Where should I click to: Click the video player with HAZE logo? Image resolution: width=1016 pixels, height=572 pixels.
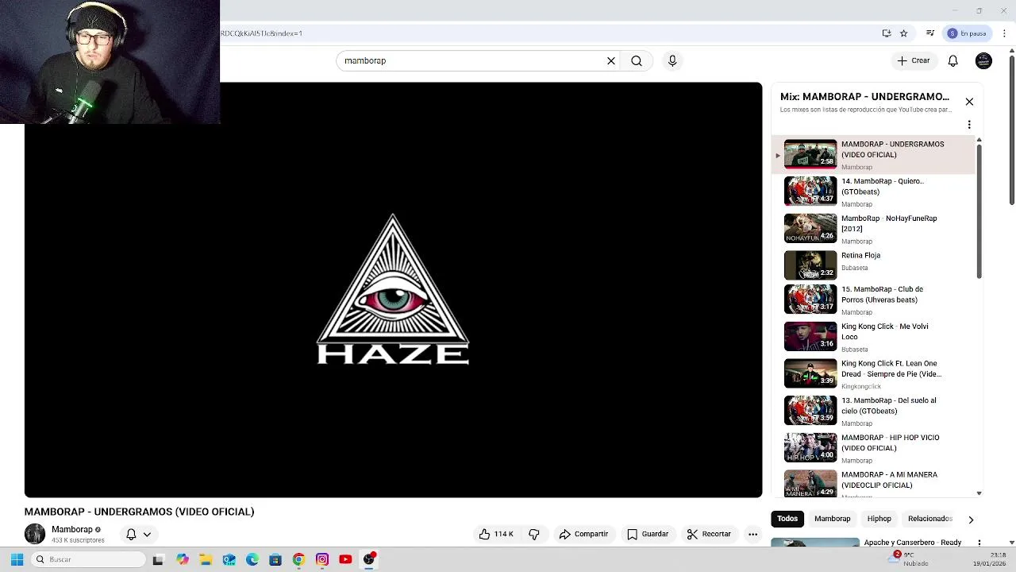(x=393, y=290)
